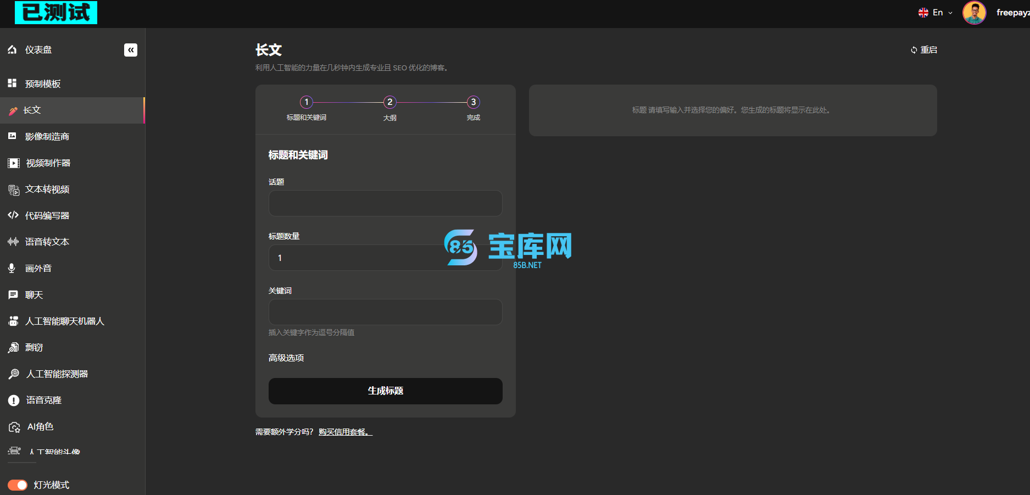Screen dimensions: 1030x495
Task: Click the dashboard home icon
Action: 12,50
